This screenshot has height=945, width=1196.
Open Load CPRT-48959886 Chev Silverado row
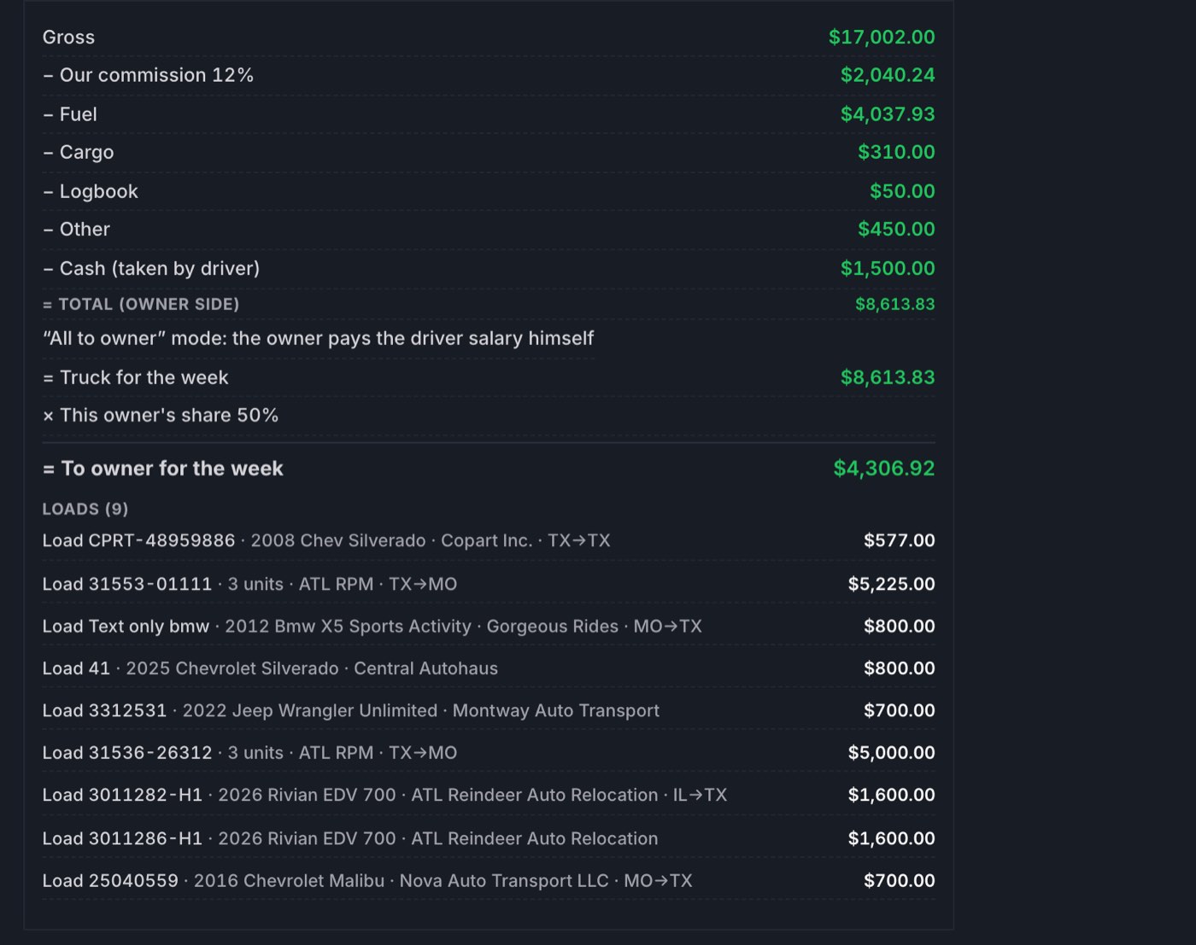pos(489,540)
